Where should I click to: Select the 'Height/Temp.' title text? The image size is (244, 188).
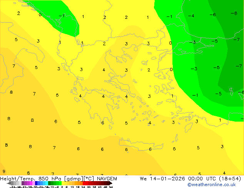18,179
